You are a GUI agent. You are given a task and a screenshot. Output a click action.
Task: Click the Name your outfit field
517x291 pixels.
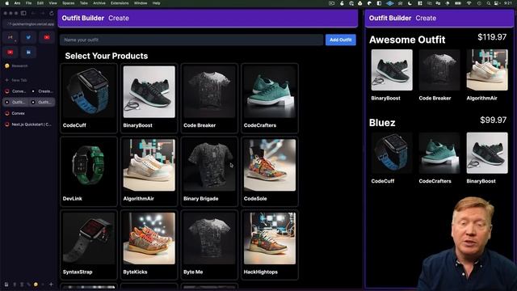click(x=191, y=40)
